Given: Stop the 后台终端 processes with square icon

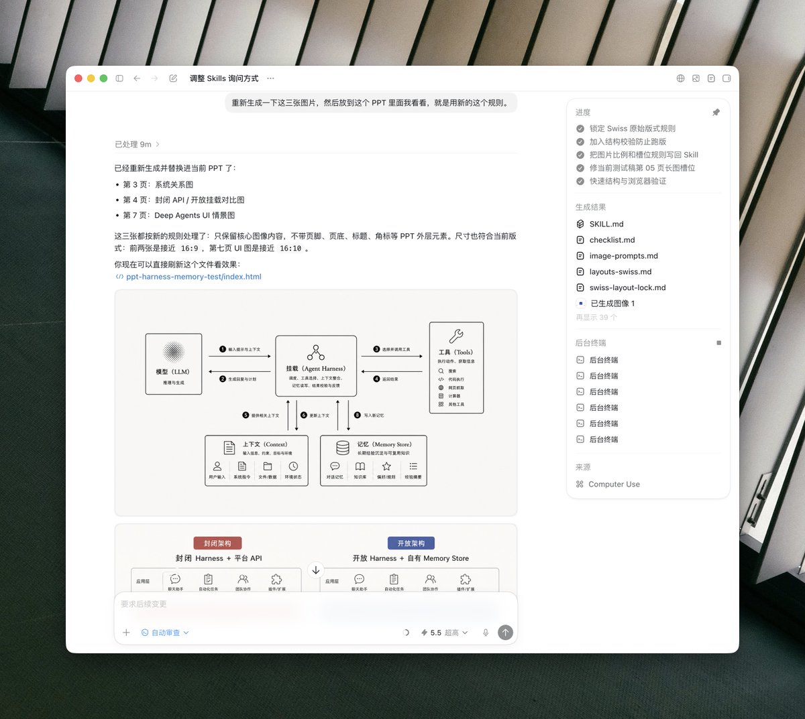Looking at the screenshot, I should [x=718, y=342].
